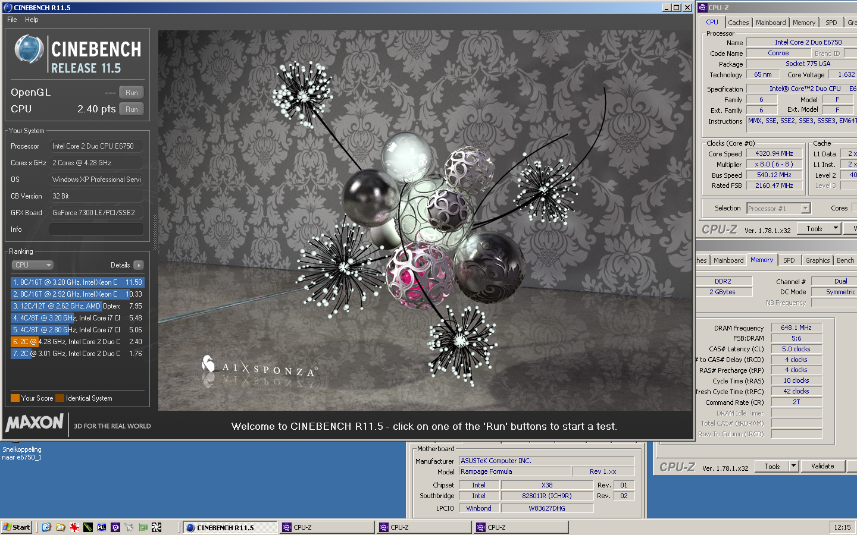
Task: Switch to the third CPU-Z taskbar button
Action: pos(521,527)
